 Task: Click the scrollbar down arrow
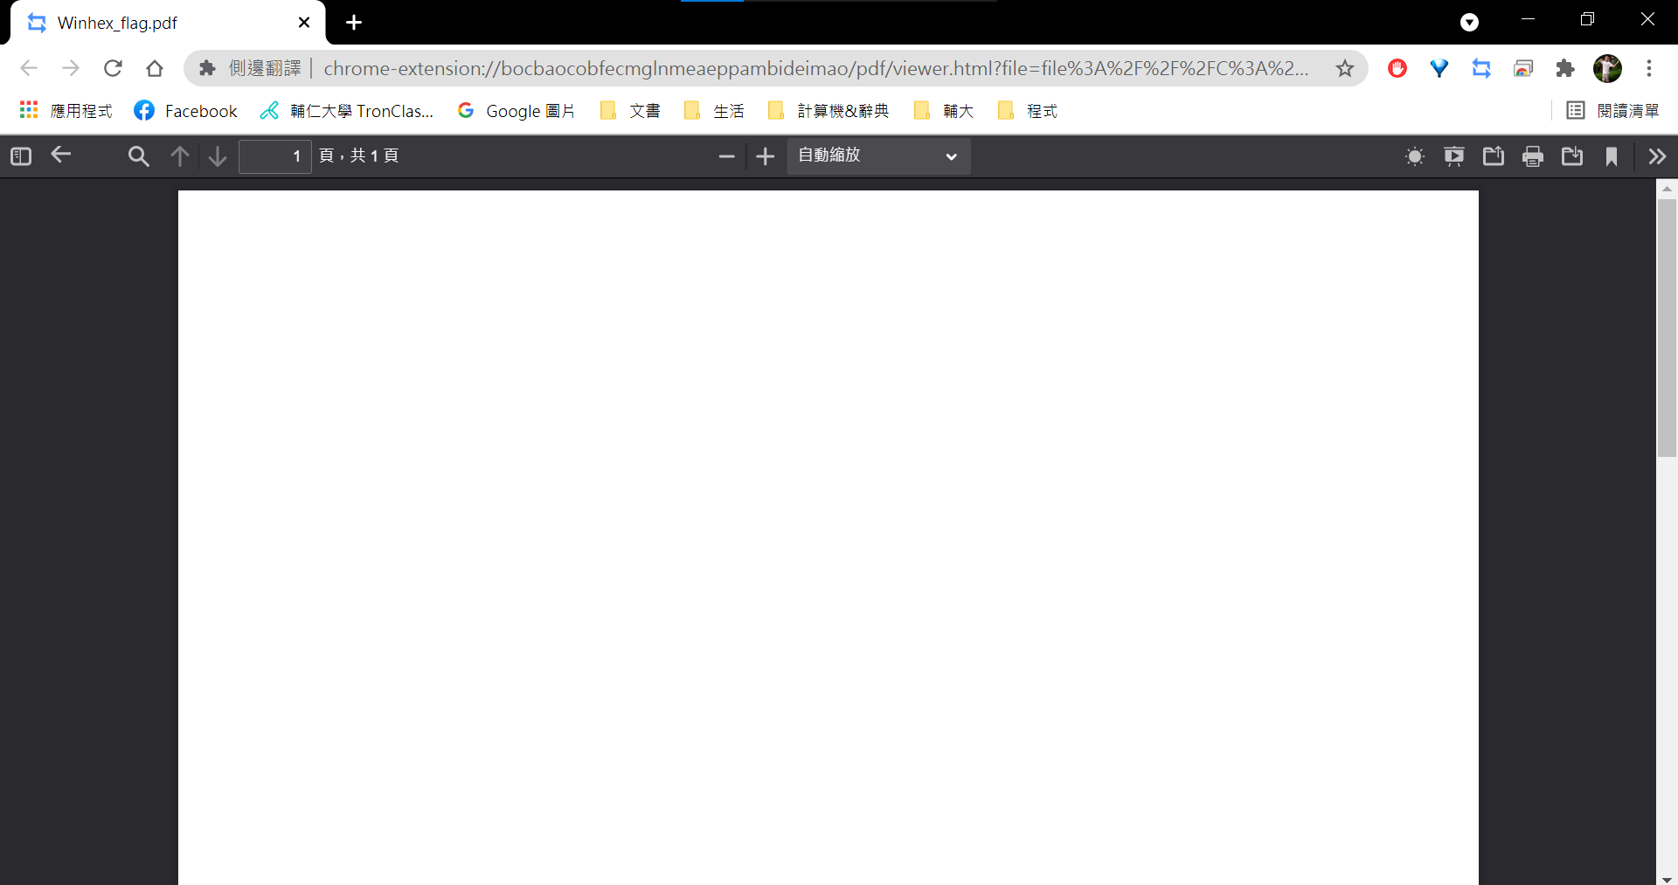(1667, 879)
